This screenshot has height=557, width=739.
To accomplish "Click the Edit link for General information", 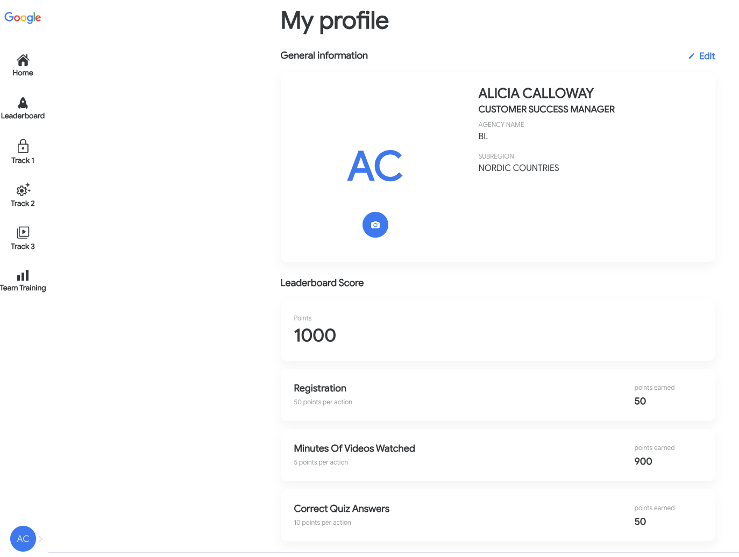I will click(x=707, y=56).
